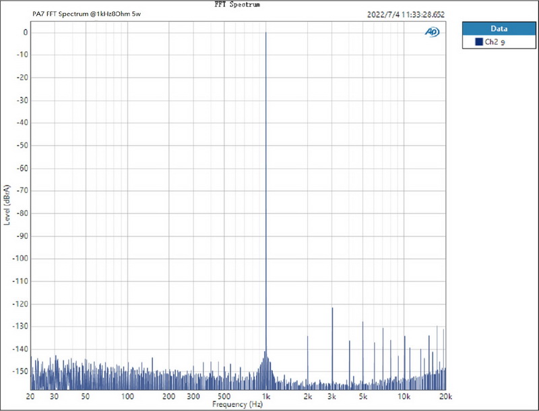The width and height of the screenshot is (539, 411).
Task: Click the AP logo in the graph corner
Action: (432, 32)
